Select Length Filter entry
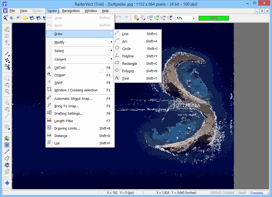 80,121
